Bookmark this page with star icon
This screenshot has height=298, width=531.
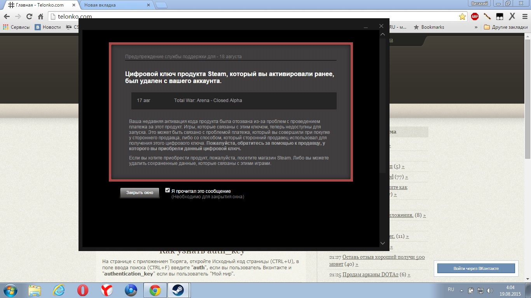462,17
